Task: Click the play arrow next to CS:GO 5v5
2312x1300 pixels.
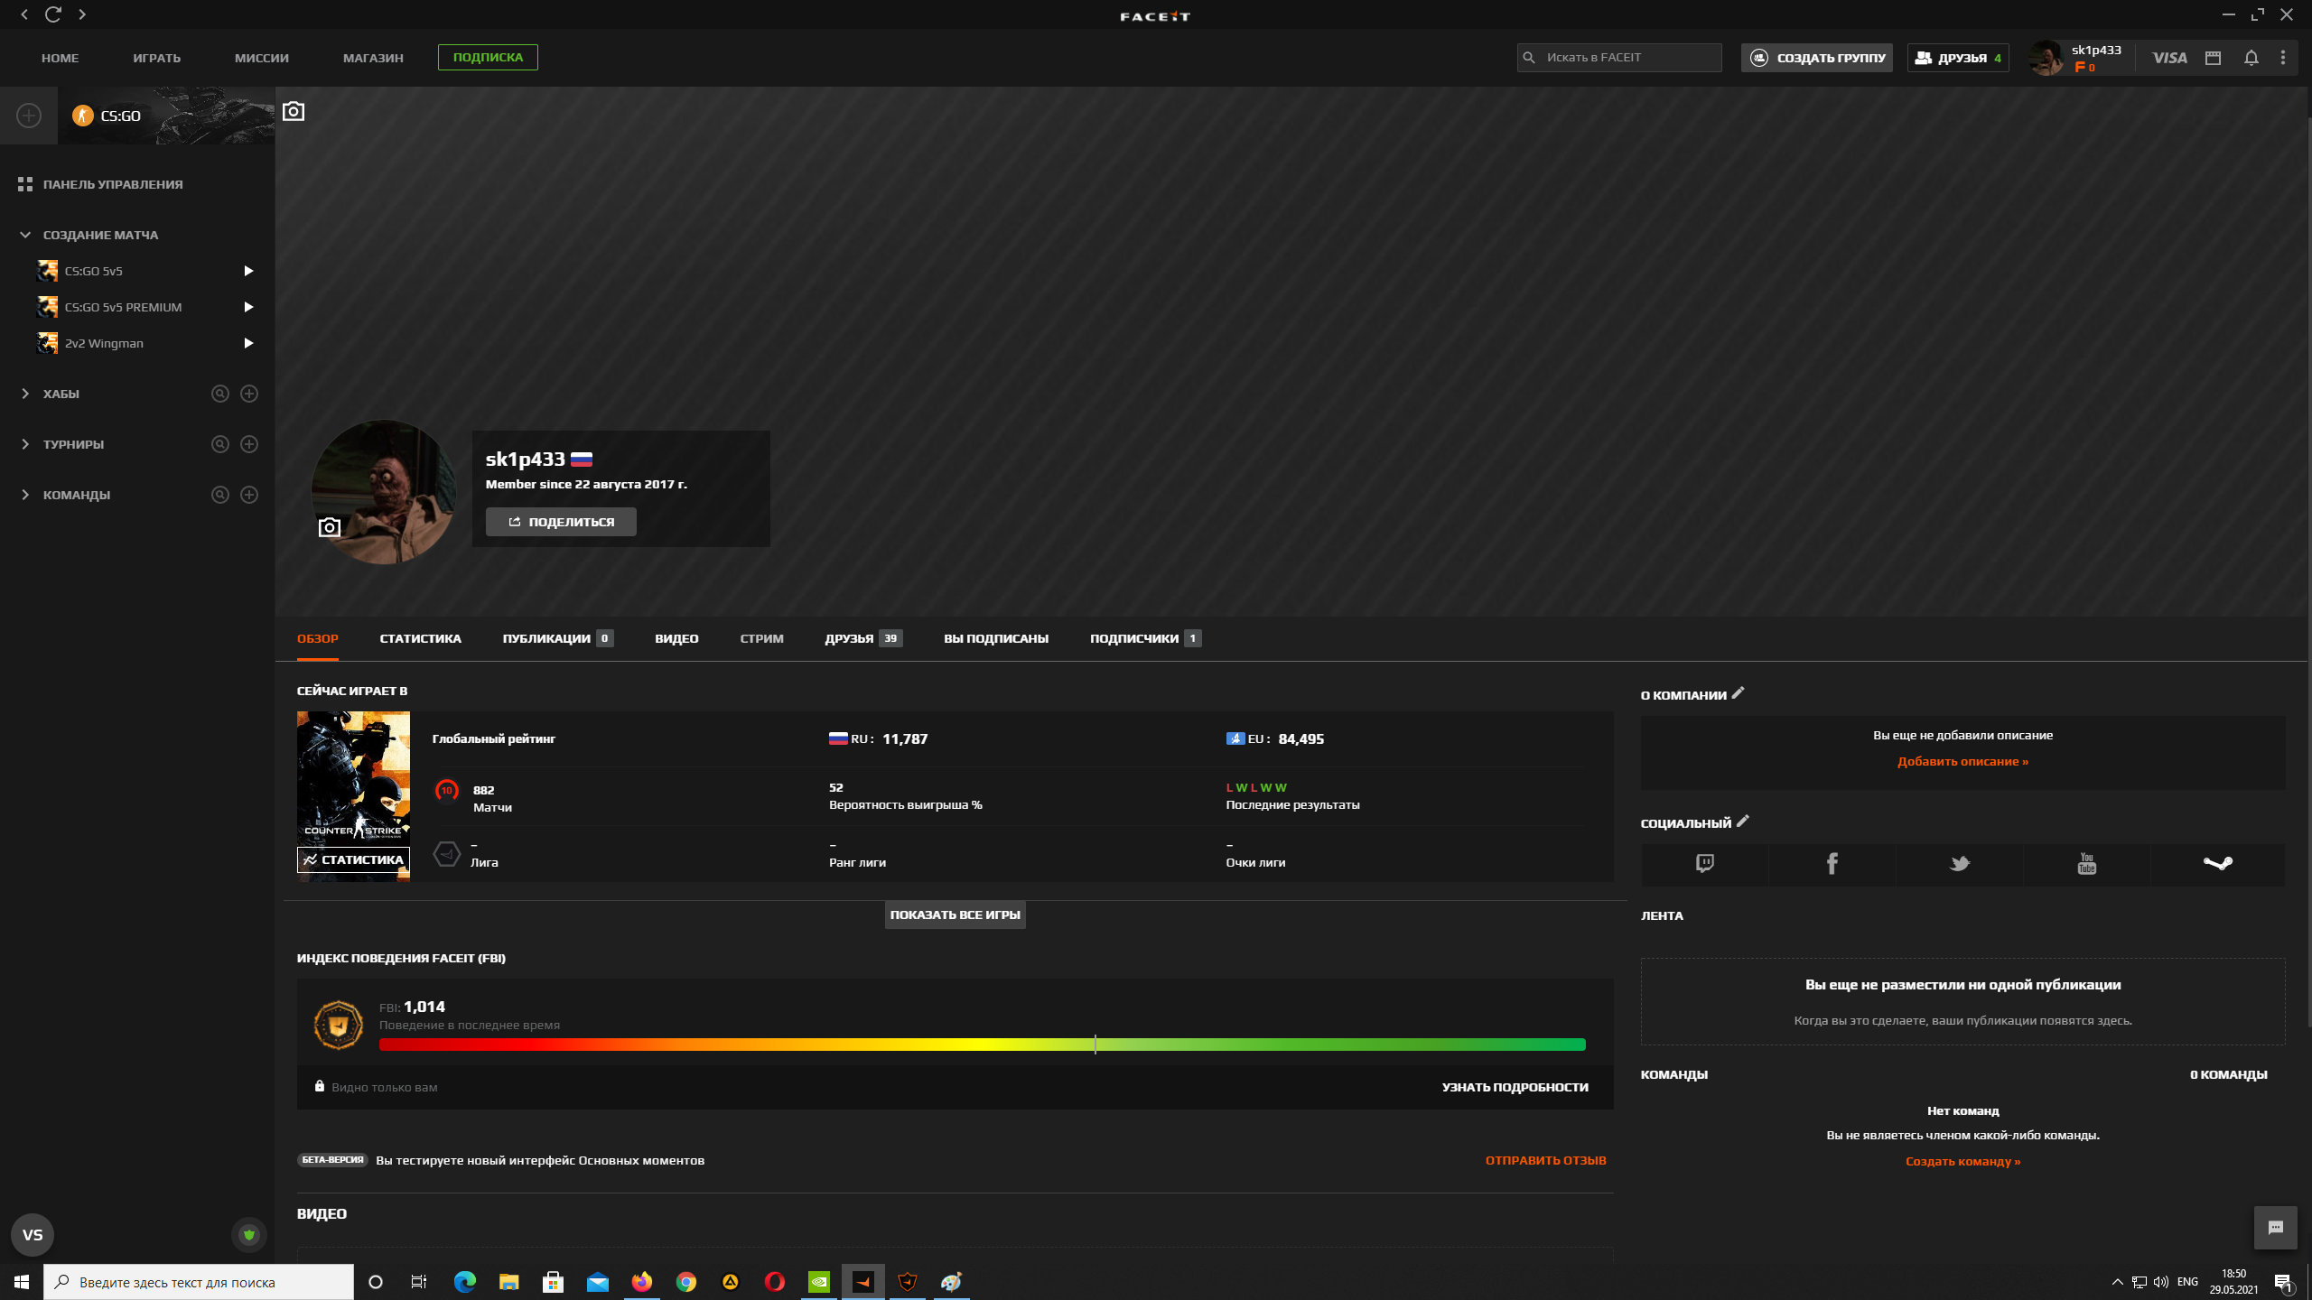Action: click(x=248, y=271)
